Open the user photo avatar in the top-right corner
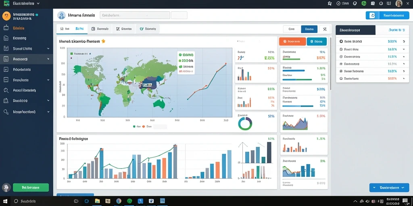 point(399,3)
